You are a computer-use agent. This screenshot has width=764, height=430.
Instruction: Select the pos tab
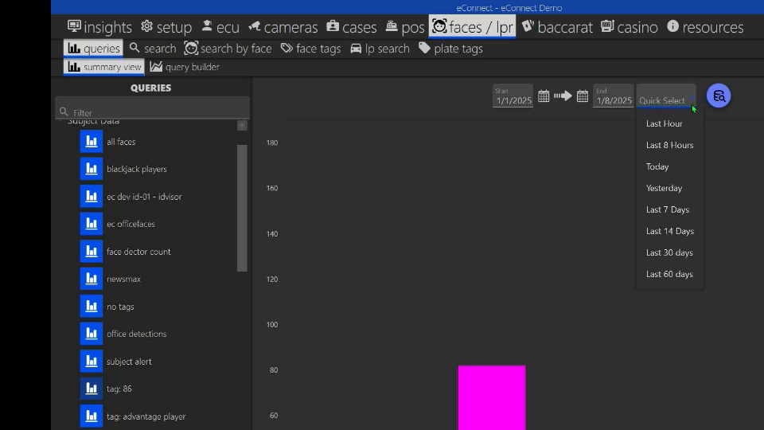point(405,27)
